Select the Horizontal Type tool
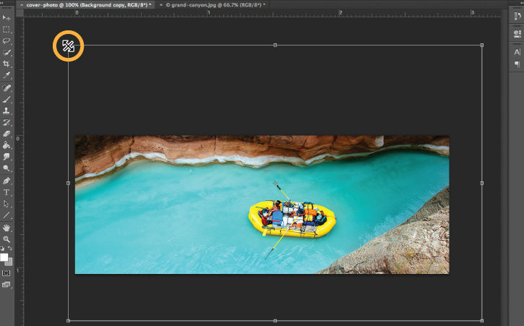This screenshot has height=326, width=524. (6, 192)
